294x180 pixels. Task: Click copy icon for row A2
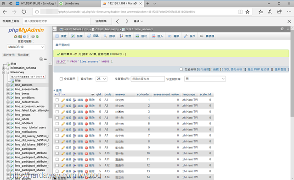[x=74, y=106]
